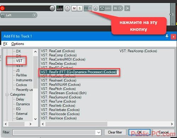177x138 pixels.
Task: Click the rightmost track panel icon
Action: pyautogui.click(x=127, y=9)
